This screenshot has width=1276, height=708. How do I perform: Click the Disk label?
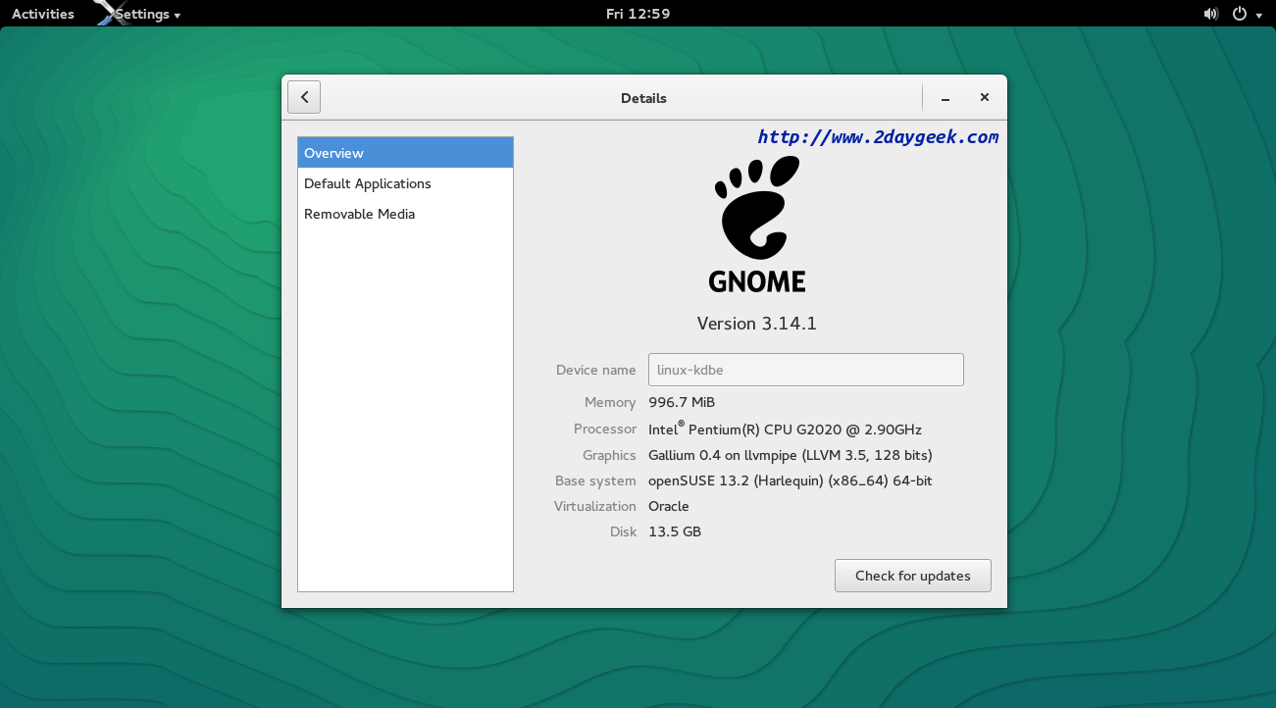[623, 531]
